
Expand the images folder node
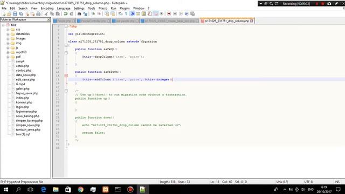coord(8,39)
